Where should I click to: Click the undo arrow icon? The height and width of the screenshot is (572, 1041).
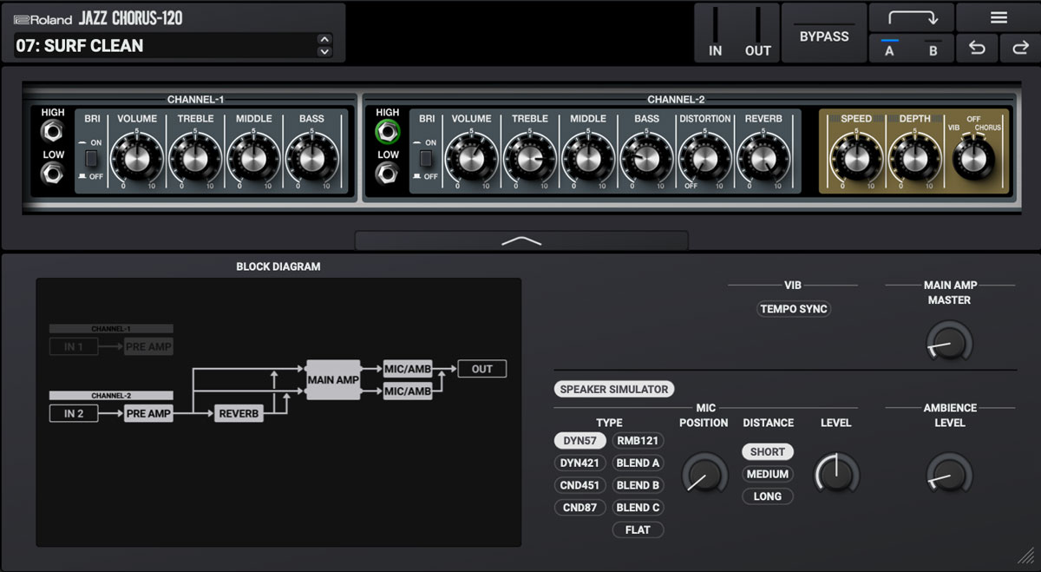click(x=978, y=49)
